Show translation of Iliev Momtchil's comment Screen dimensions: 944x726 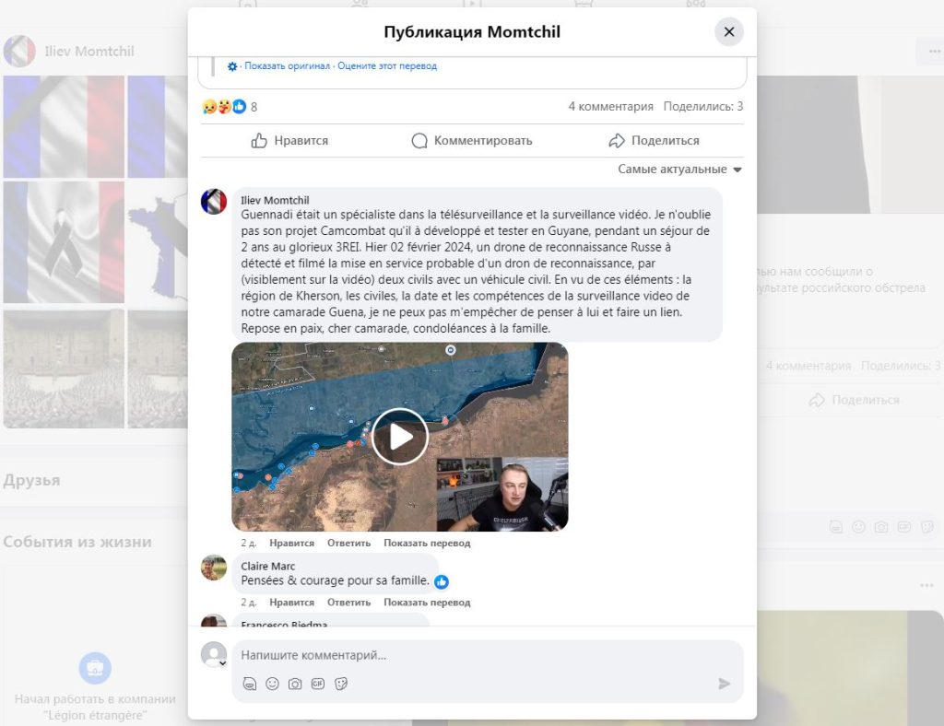425,543
